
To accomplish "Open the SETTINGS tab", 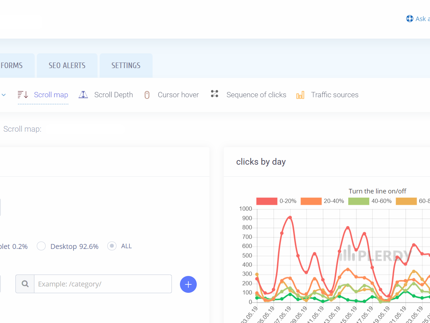I will 126,65.
